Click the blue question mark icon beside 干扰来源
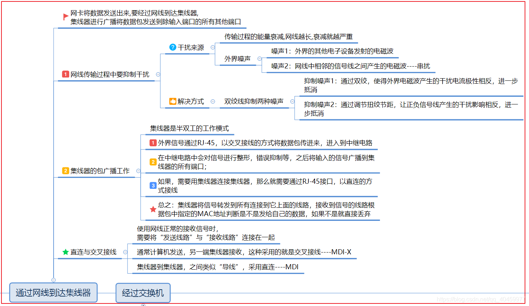The width and height of the screenshot is (529, 306). tap(173, 47)
